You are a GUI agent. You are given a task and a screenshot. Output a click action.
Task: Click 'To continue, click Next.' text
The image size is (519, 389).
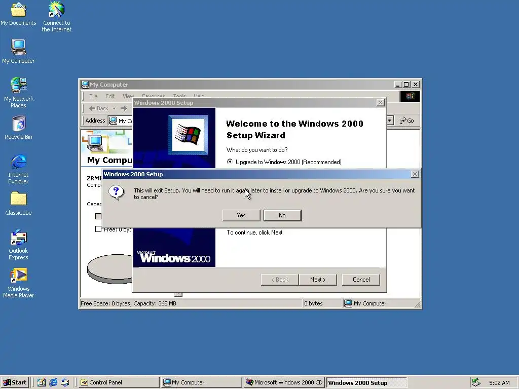click(x=255, y=232)
